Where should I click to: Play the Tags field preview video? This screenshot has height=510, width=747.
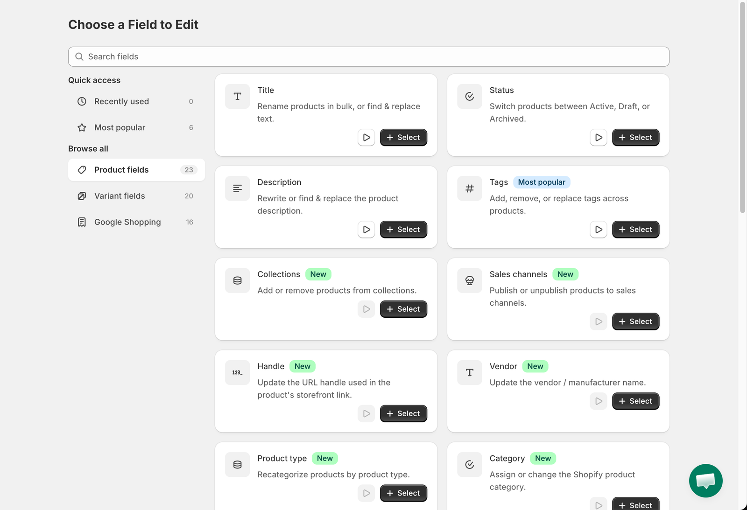pyautogui.click(x=599, y=230)
